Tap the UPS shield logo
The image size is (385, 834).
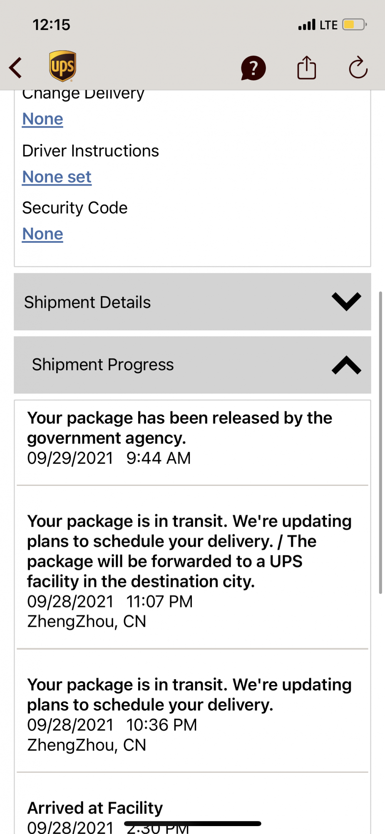62,66
